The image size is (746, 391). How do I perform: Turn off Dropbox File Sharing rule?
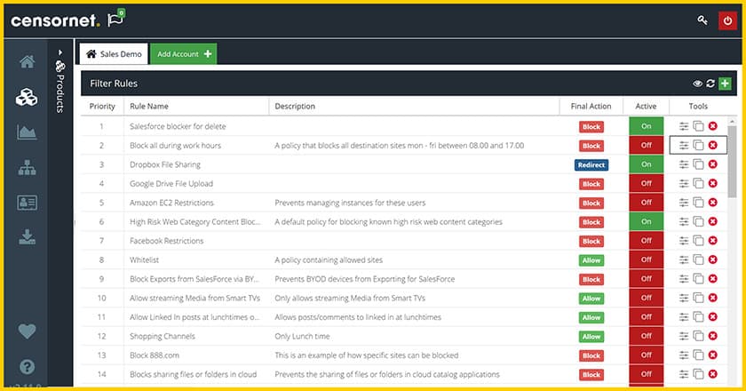(647, 164)
